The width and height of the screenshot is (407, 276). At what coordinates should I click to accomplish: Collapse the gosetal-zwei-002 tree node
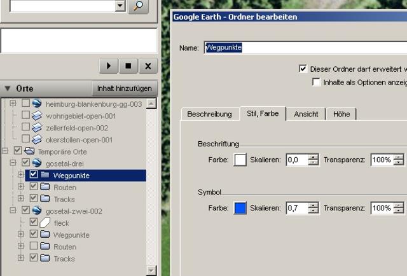click(13, 210)
